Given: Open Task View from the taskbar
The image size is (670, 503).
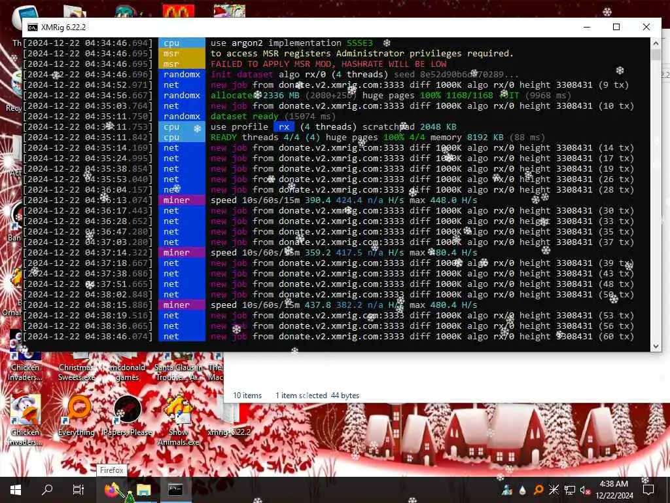Looking at the screenshot, I should coord(79,490).
